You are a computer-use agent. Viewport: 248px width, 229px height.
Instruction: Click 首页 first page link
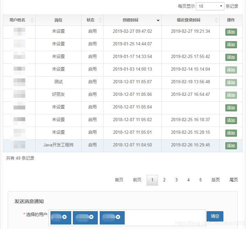(x=119, y=180)
